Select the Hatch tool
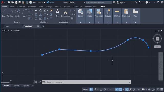Image resolution: width=164 pixels, height=92 pixels. point(29,19)
